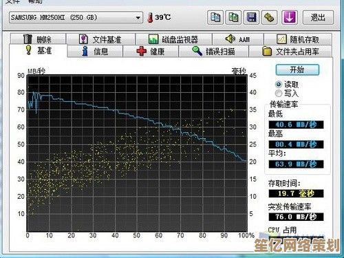Click the trash can icon on 删除 tab

click(28, 39)
